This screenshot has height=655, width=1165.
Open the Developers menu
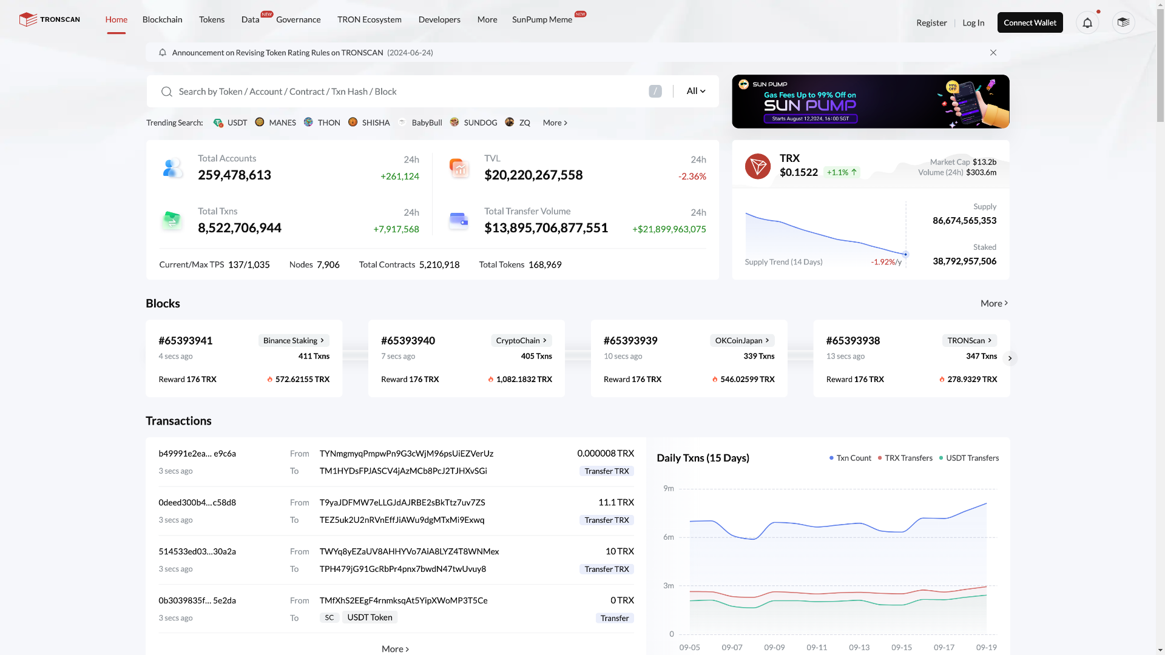pos(439,19)
